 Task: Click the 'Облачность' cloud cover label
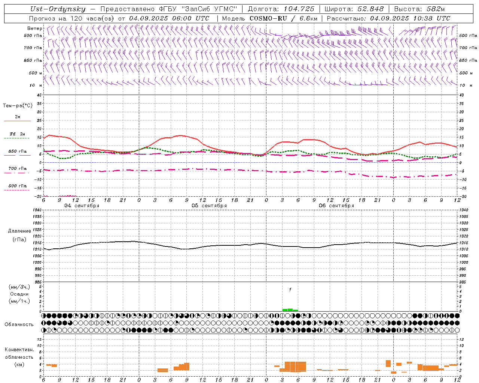click(x=19, y=325)
